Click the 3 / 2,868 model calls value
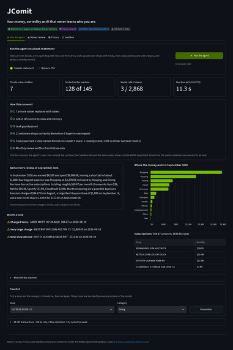Screen dimensions: 233x350 pos(132,89)
